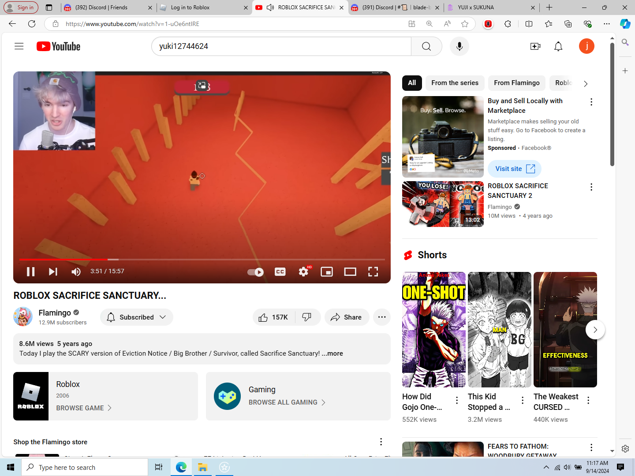Share this video

click(x=347, y=317)
